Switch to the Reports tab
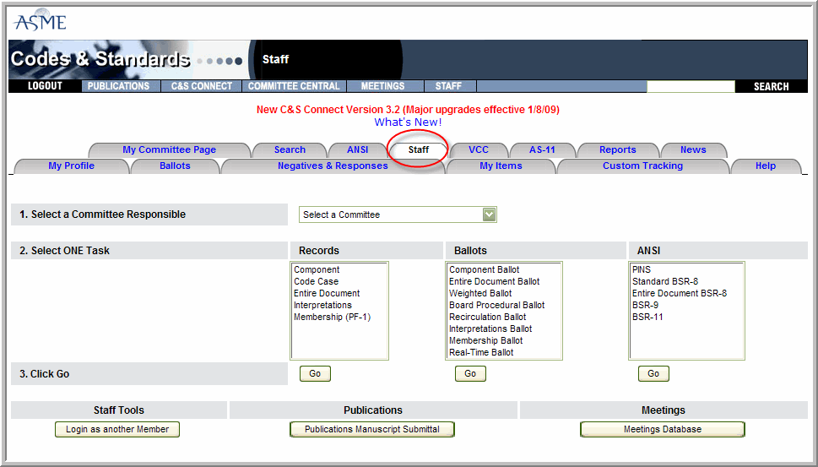The height and width of the screenshot is (467, 818). [x=618, y=149]
